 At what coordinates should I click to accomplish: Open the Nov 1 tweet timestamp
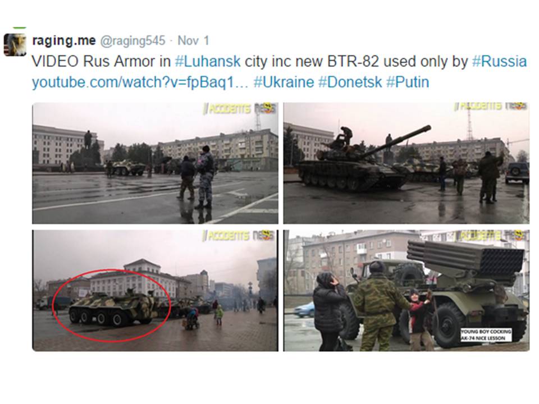[x=193, y=40]
